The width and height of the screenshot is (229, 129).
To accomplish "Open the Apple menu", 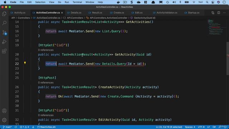I will pos(5,2).
